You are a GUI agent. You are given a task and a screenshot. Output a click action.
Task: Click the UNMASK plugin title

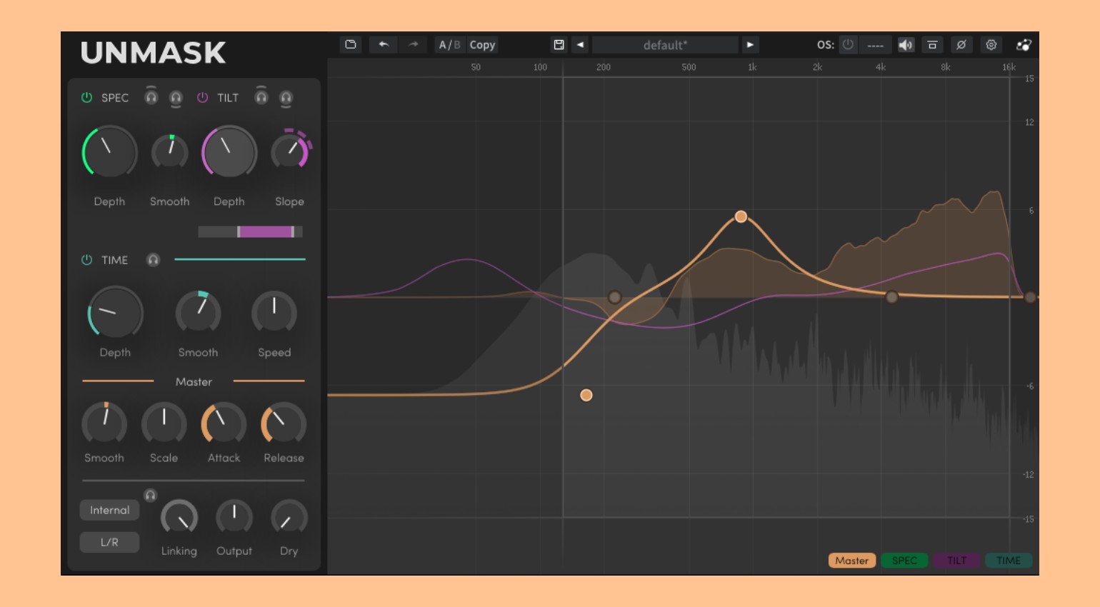[153, 53]
